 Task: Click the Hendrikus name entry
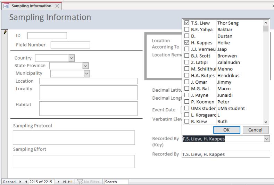(x=228, y=75)
